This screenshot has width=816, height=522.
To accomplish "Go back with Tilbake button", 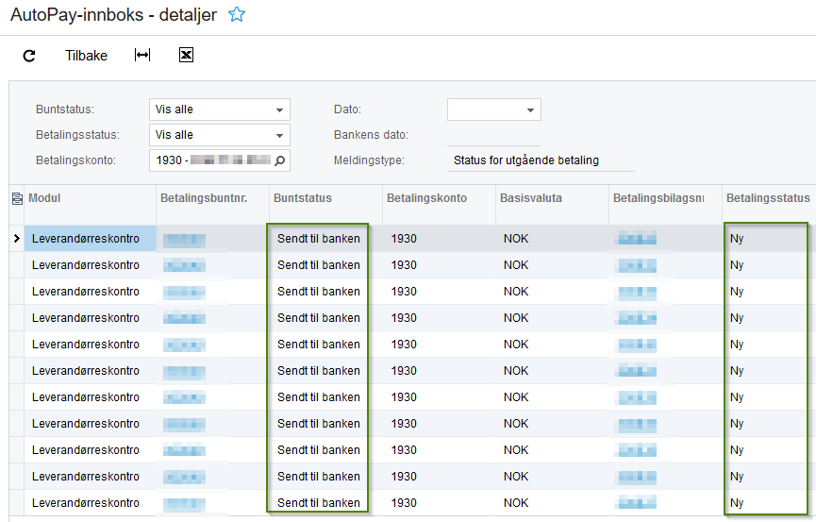I will coord(86,56).
